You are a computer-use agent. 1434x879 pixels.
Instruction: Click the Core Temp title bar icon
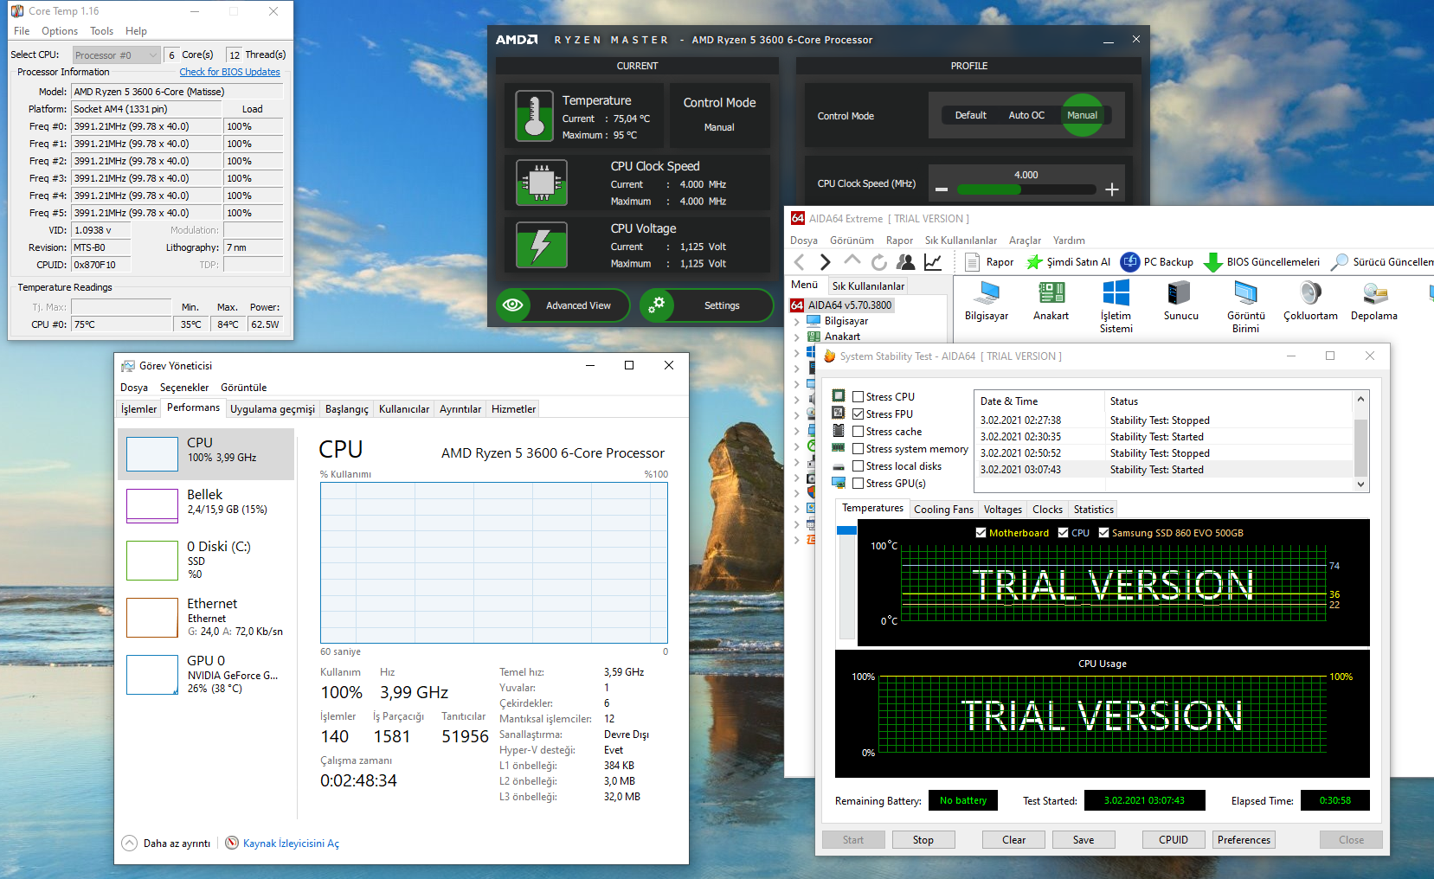pos(17,11)
